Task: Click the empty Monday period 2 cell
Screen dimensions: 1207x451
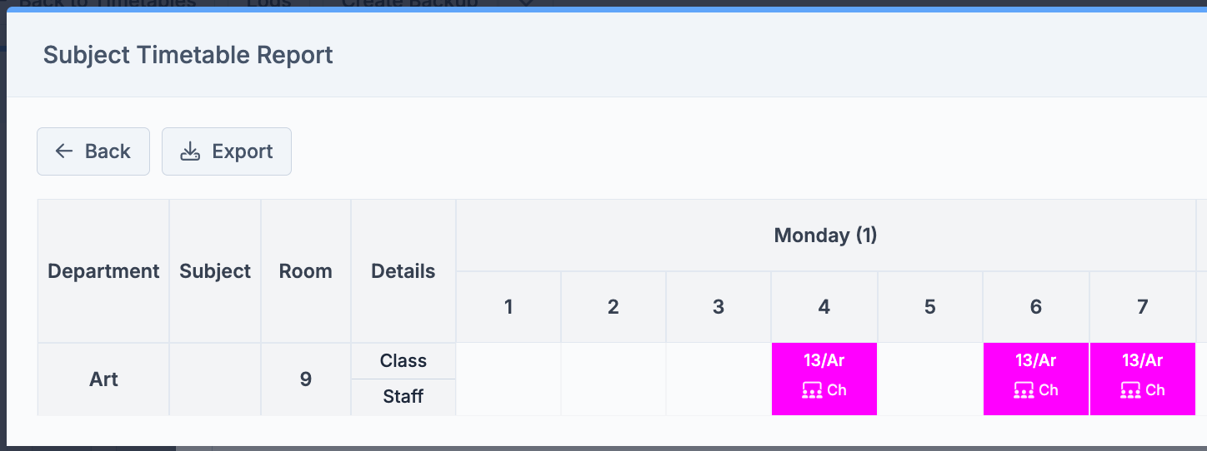Action: pyautogui.click(x=614, y=379)
